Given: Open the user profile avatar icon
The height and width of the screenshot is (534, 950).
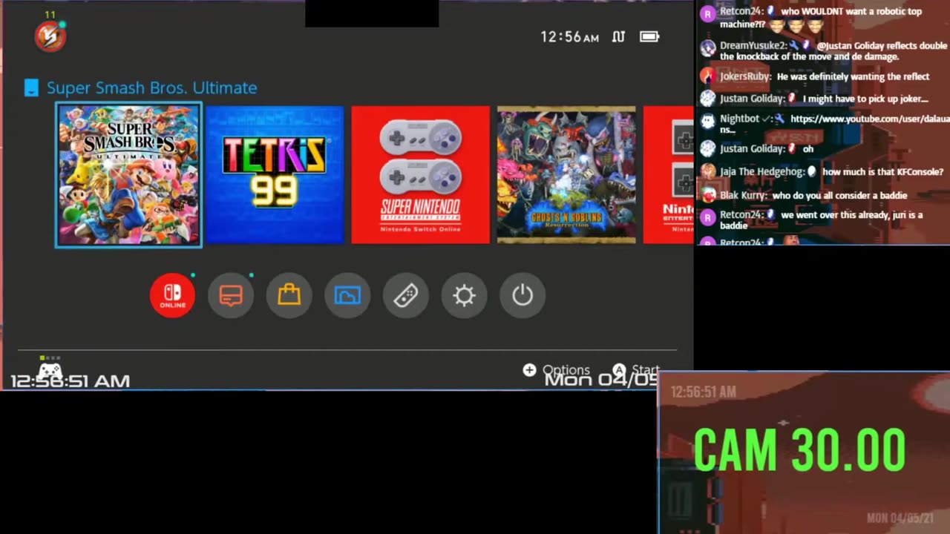Looking at the screenshot, I should click(x=50, y=36).
